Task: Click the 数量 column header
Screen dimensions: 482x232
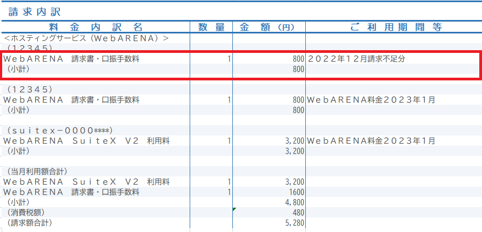Action: click(x=211, y=27)
